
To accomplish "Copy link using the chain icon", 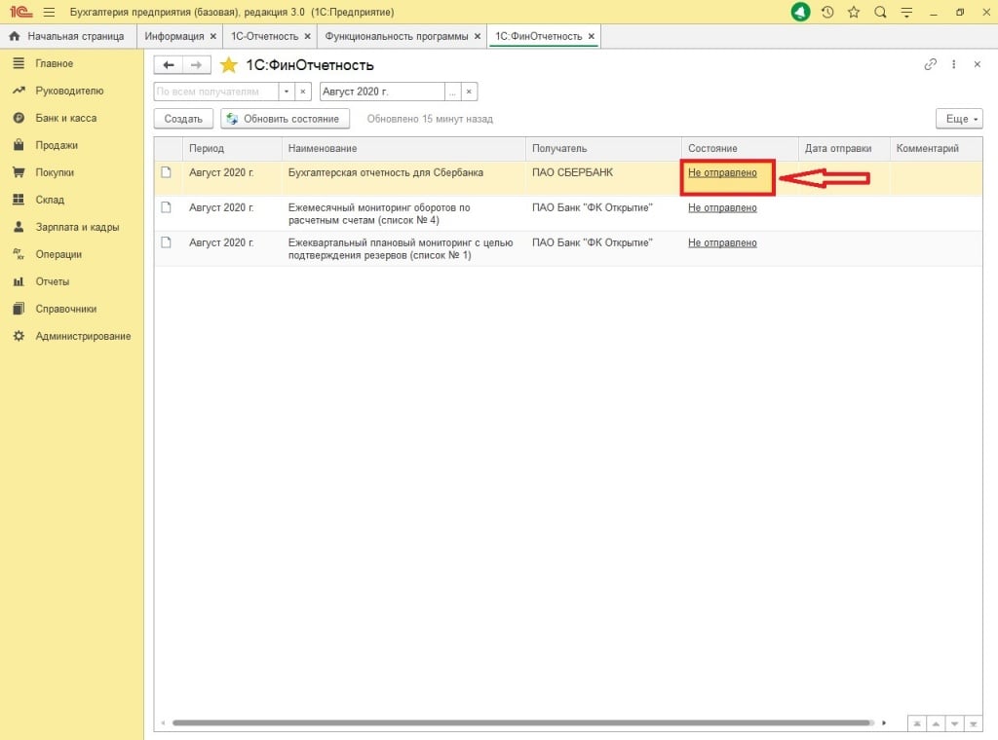I will pyautogui.click(x=930, y=64).
